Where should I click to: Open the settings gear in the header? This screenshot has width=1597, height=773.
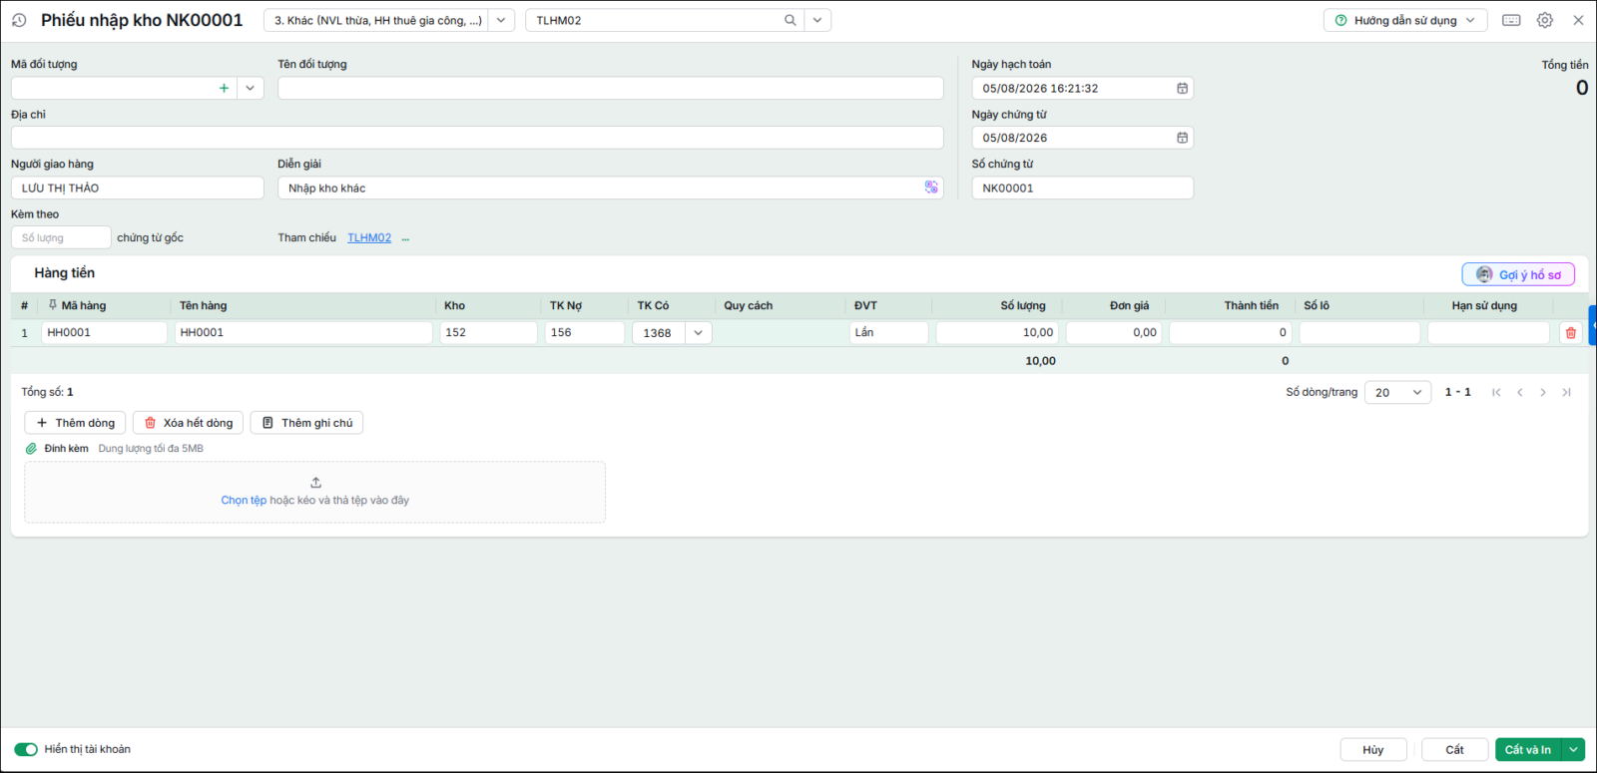pos(1545,20)
